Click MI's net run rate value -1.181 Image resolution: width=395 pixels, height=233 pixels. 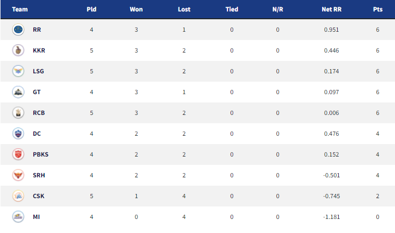point(332,217)
